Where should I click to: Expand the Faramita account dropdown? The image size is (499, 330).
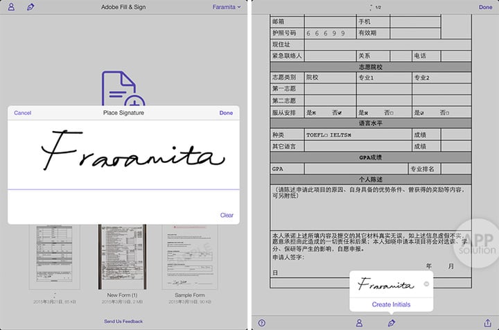(x=227, y=7)
